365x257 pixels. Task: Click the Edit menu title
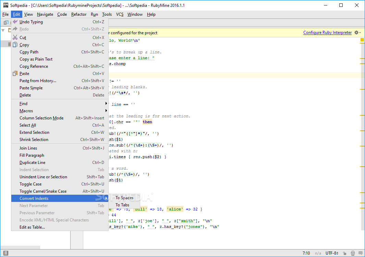click(16, 14)
